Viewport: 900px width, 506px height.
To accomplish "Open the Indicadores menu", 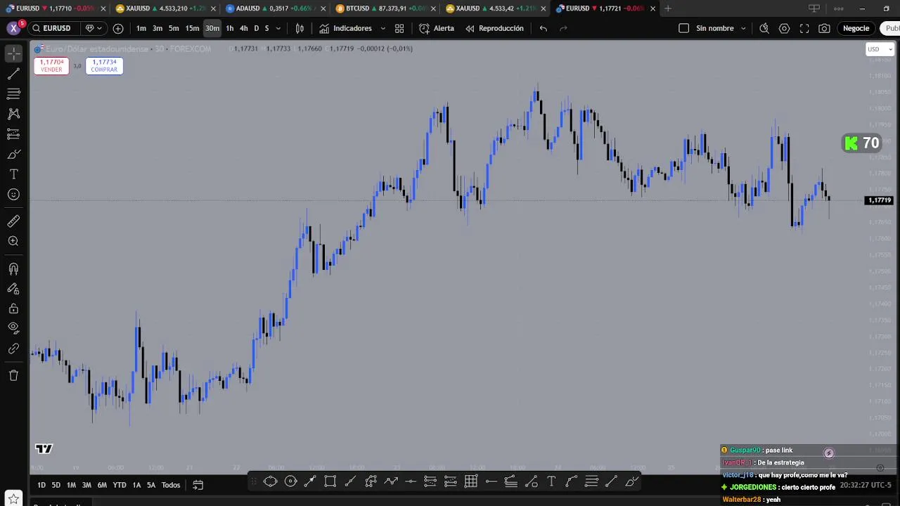I will coord(345,28).
